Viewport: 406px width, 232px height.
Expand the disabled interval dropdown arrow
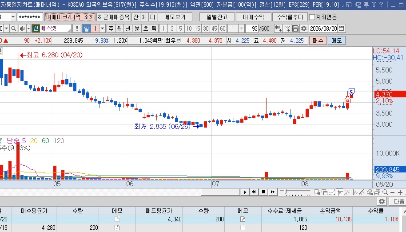coord(241,28)
